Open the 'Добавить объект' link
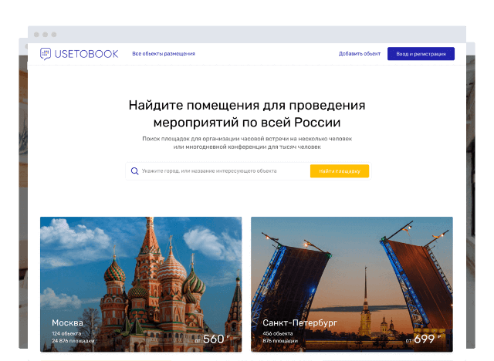494x361 pixels. pos(360,54)
